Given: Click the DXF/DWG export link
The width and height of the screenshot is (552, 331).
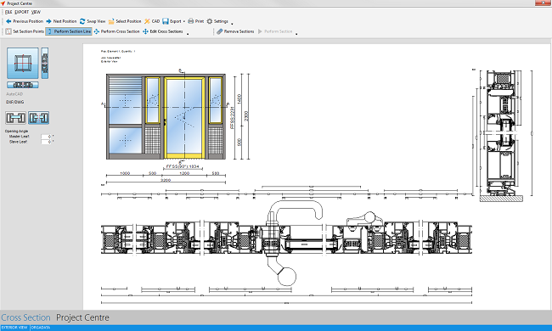Looking at the screenshot, I should tap(14, 102).
